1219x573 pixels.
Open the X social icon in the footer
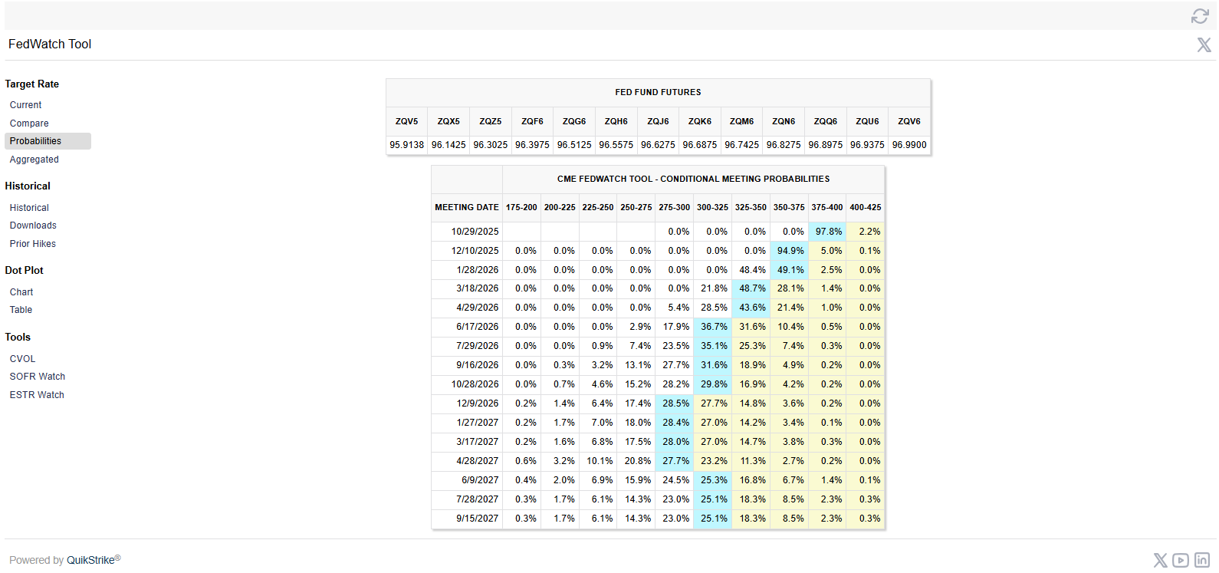click(x=1160, y=561)
